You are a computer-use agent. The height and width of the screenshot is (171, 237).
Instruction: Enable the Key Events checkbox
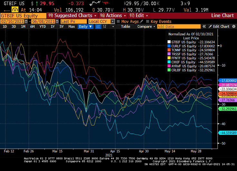tap(147, 22)
